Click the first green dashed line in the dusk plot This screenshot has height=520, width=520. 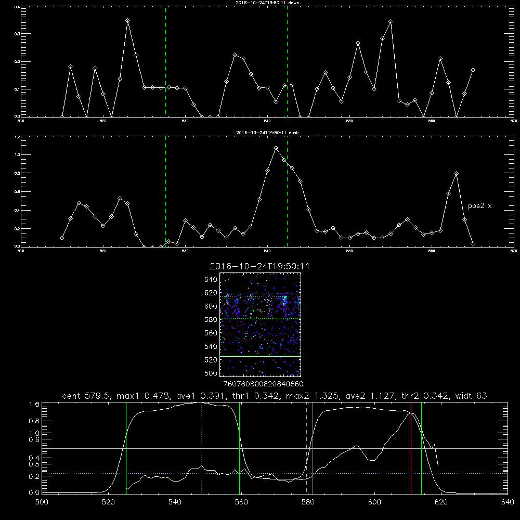(165, 191)
